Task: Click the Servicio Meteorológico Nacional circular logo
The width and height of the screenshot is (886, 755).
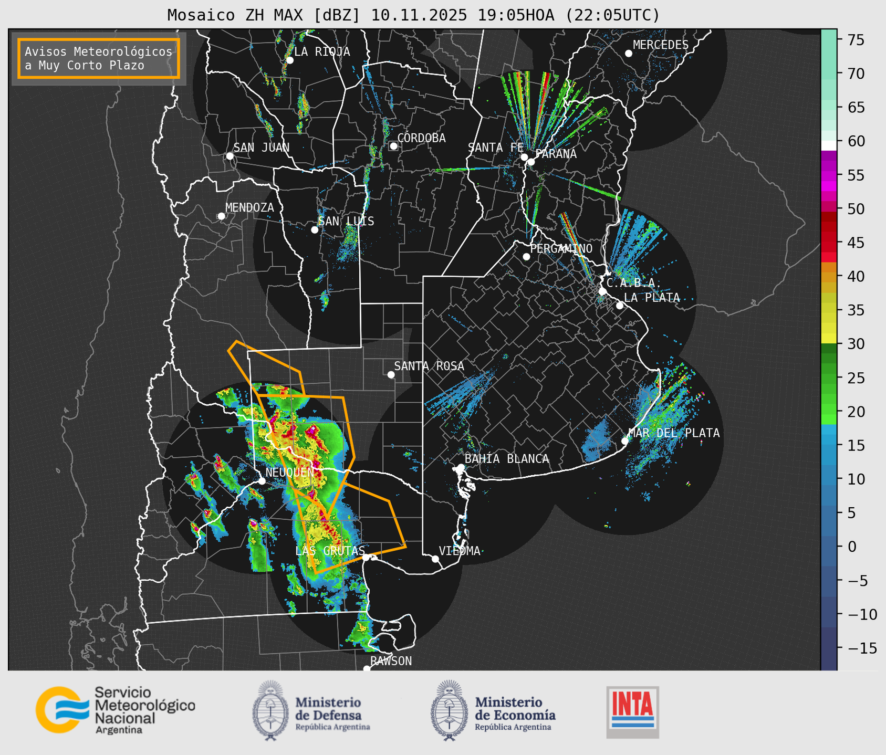Action: coord(62,709)
